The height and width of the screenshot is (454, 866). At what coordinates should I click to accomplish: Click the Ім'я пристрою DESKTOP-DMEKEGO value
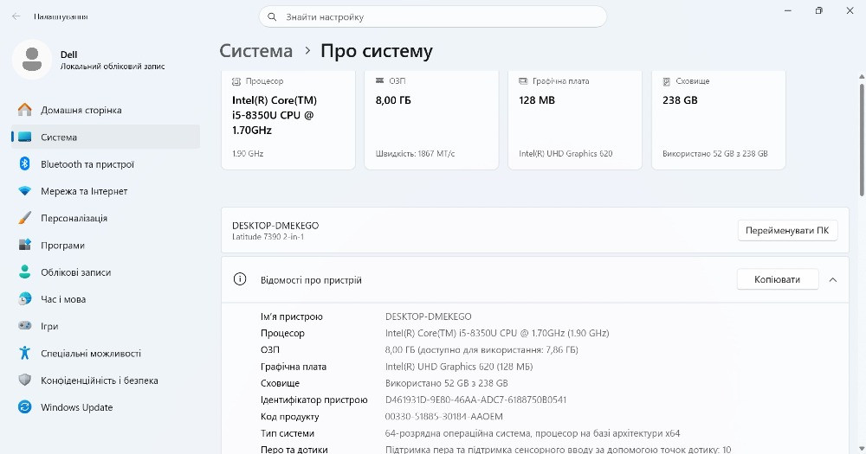point(428,317)
